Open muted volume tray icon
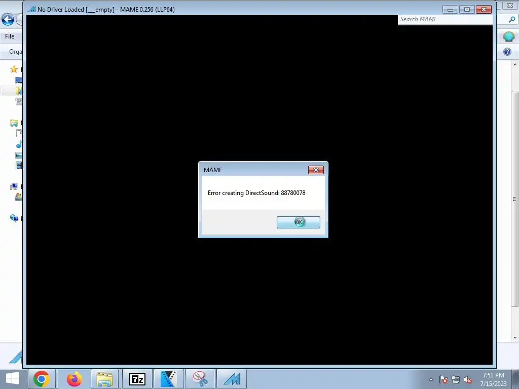The image size is (519, 389). pos(468,379)
